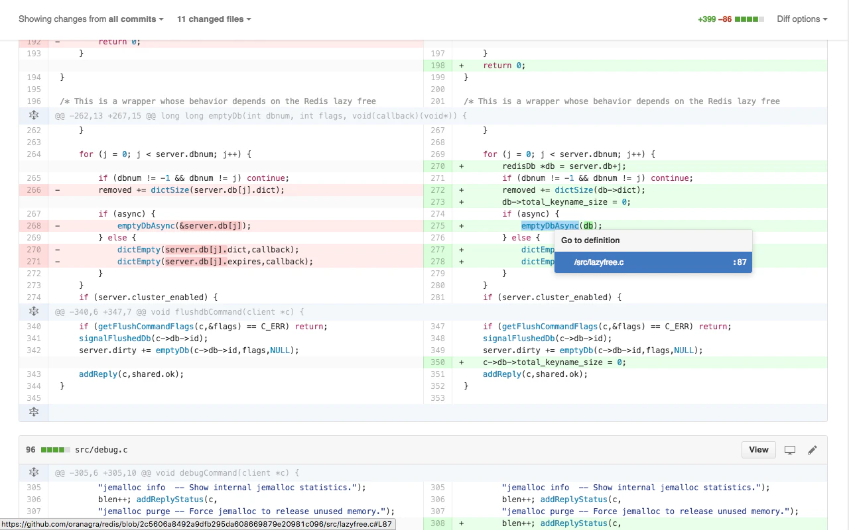Screen dimensions: 849x530
Task: Click the highlighted emptyDbAsync token
Action: (549, 225)
